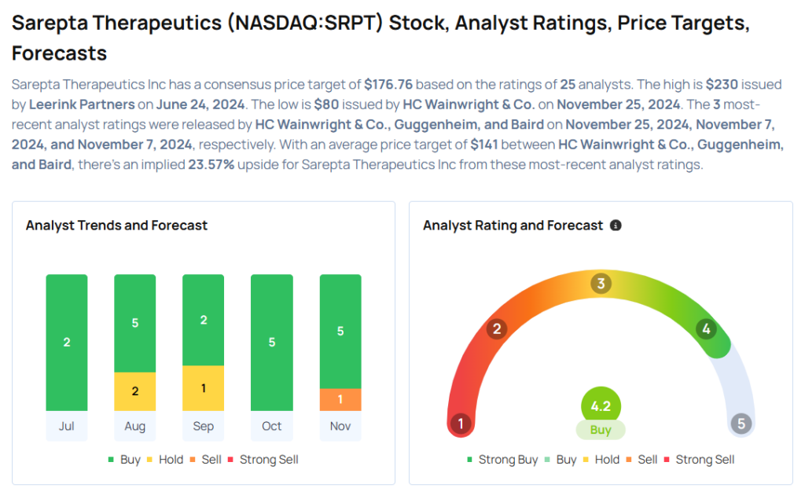The height and width of the screenshot is (488, 805).
Task: Click the Sell legend swatch under the gauge
Action: (x=630, y=460)
